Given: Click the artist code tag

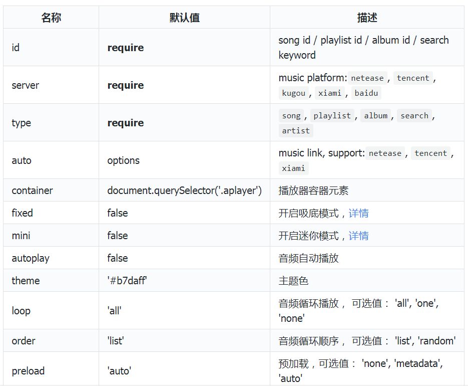Looking at the screenshot, I should point(296,131).
